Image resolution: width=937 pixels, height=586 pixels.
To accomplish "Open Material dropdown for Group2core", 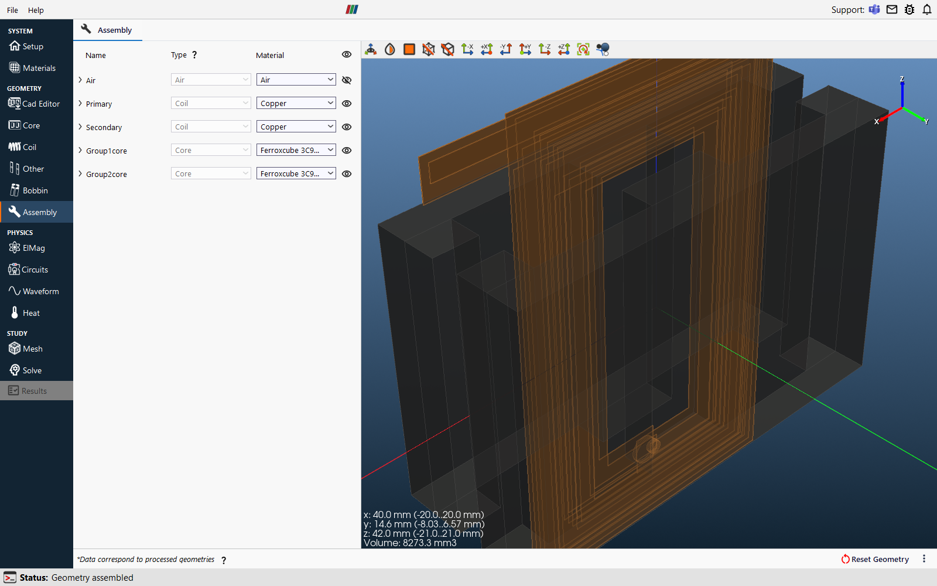I will [296, 173].
